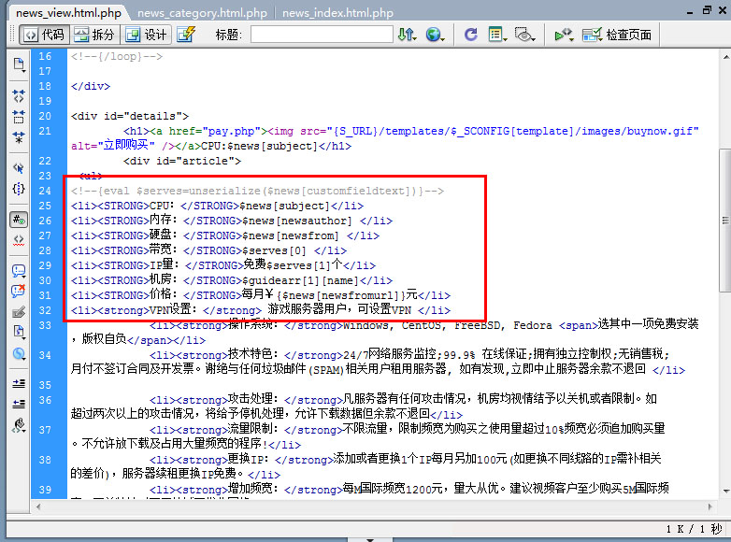This screenshot has width=731, height=542.
Task: Open File Management arrows dropdown
Action: pyautogui.click(x=407, y=35)
